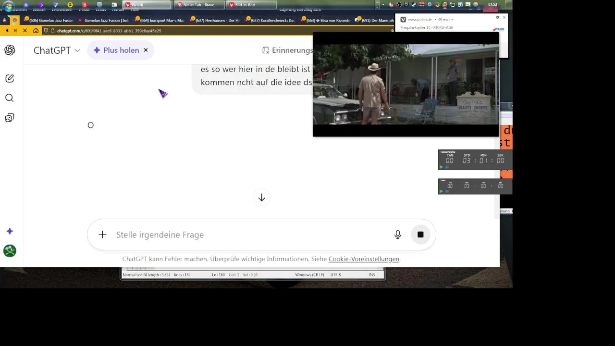Go to the browser home page
Viewport: 615px width, 346px height.
[x=36, y=30]
